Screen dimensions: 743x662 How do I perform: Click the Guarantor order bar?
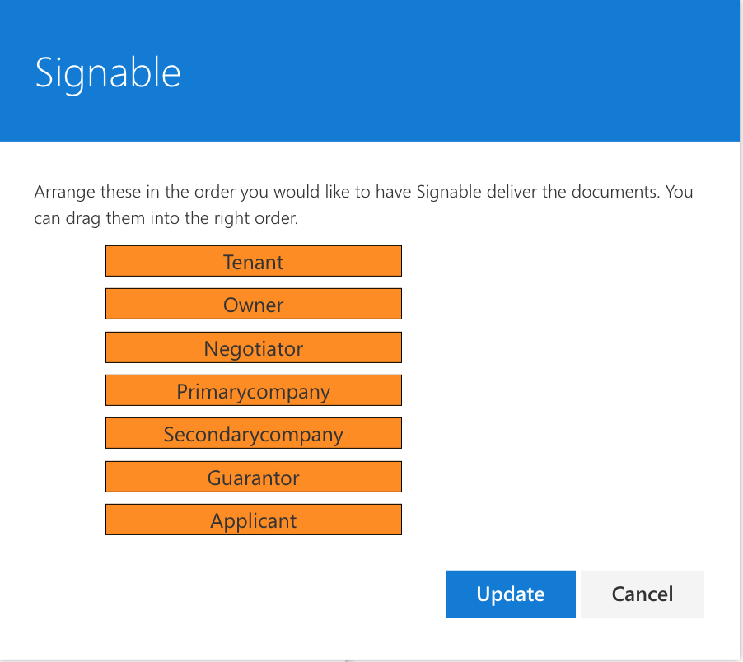pos(254,477)
